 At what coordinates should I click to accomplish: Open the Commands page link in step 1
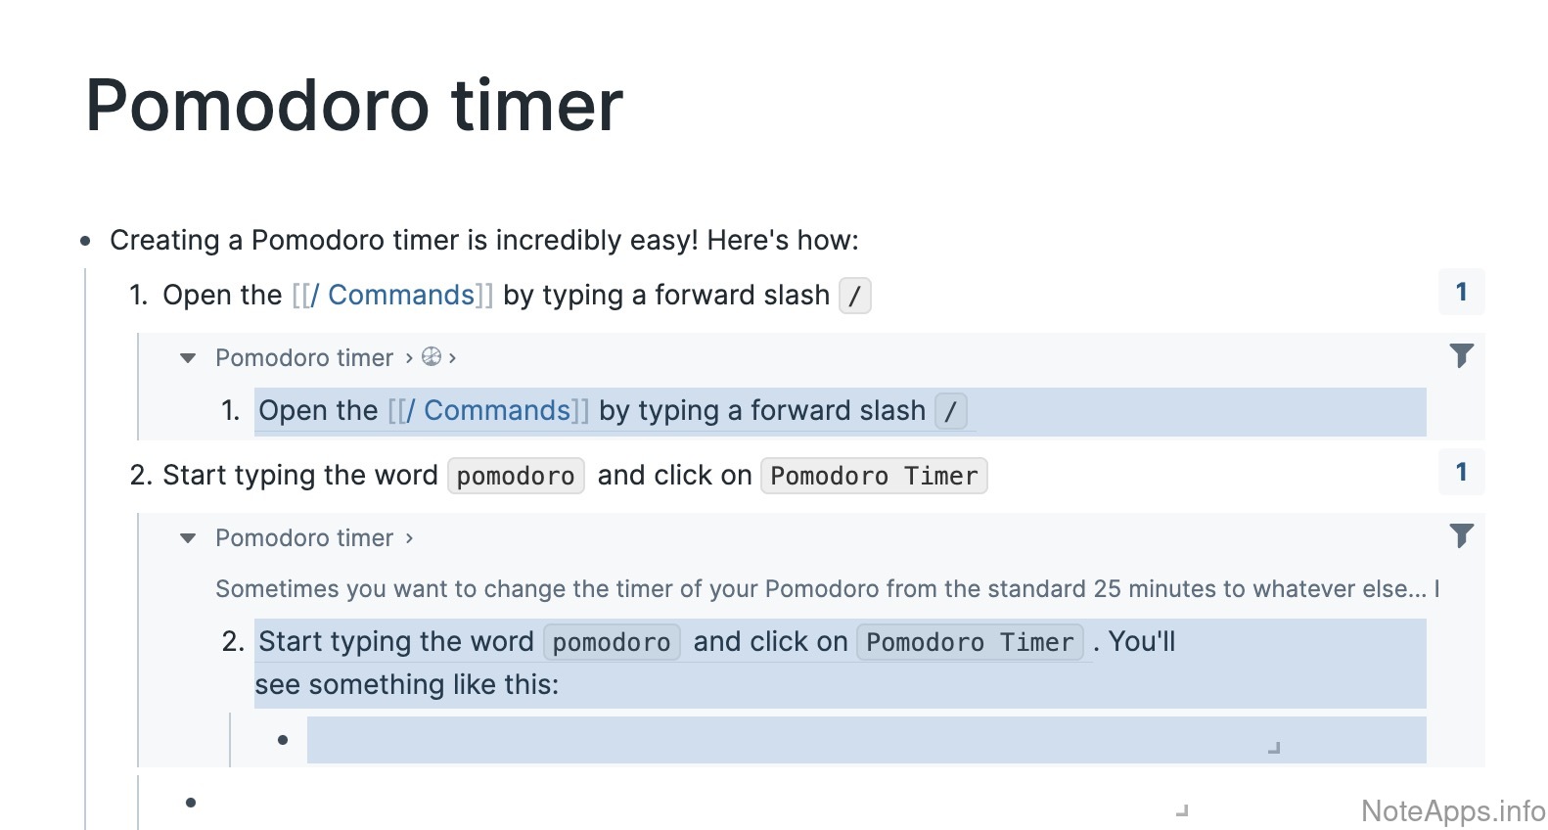point(400,296)
